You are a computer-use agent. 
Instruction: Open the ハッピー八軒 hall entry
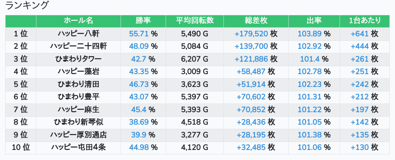click(x=78, y=34)
